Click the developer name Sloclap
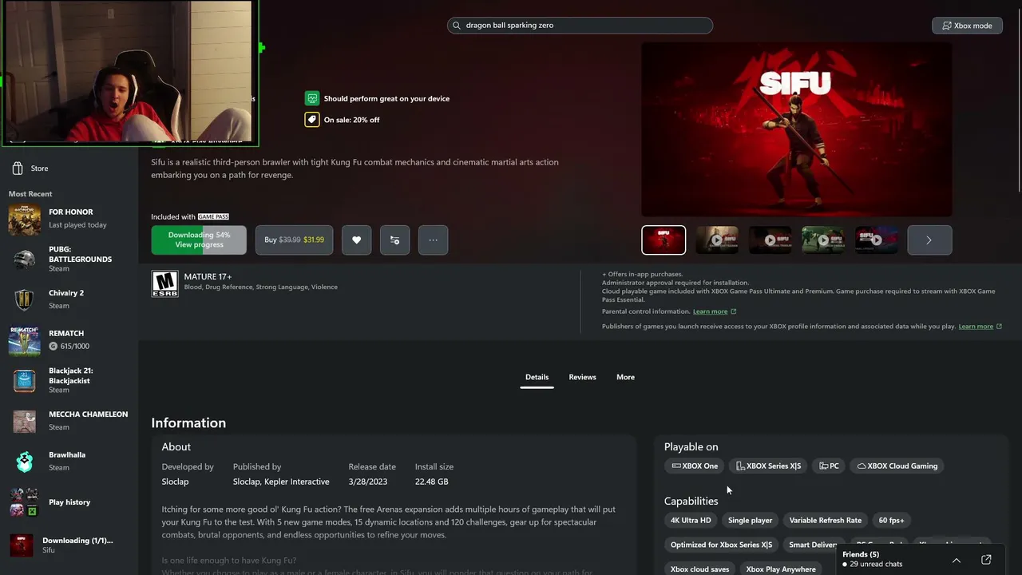1022x575 pixels. coord(176,482)
